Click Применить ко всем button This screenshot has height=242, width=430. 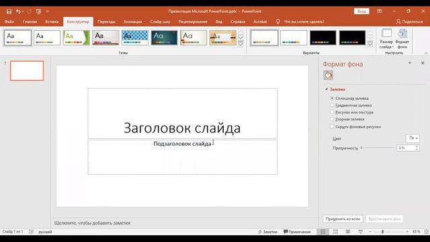[343, 219]
